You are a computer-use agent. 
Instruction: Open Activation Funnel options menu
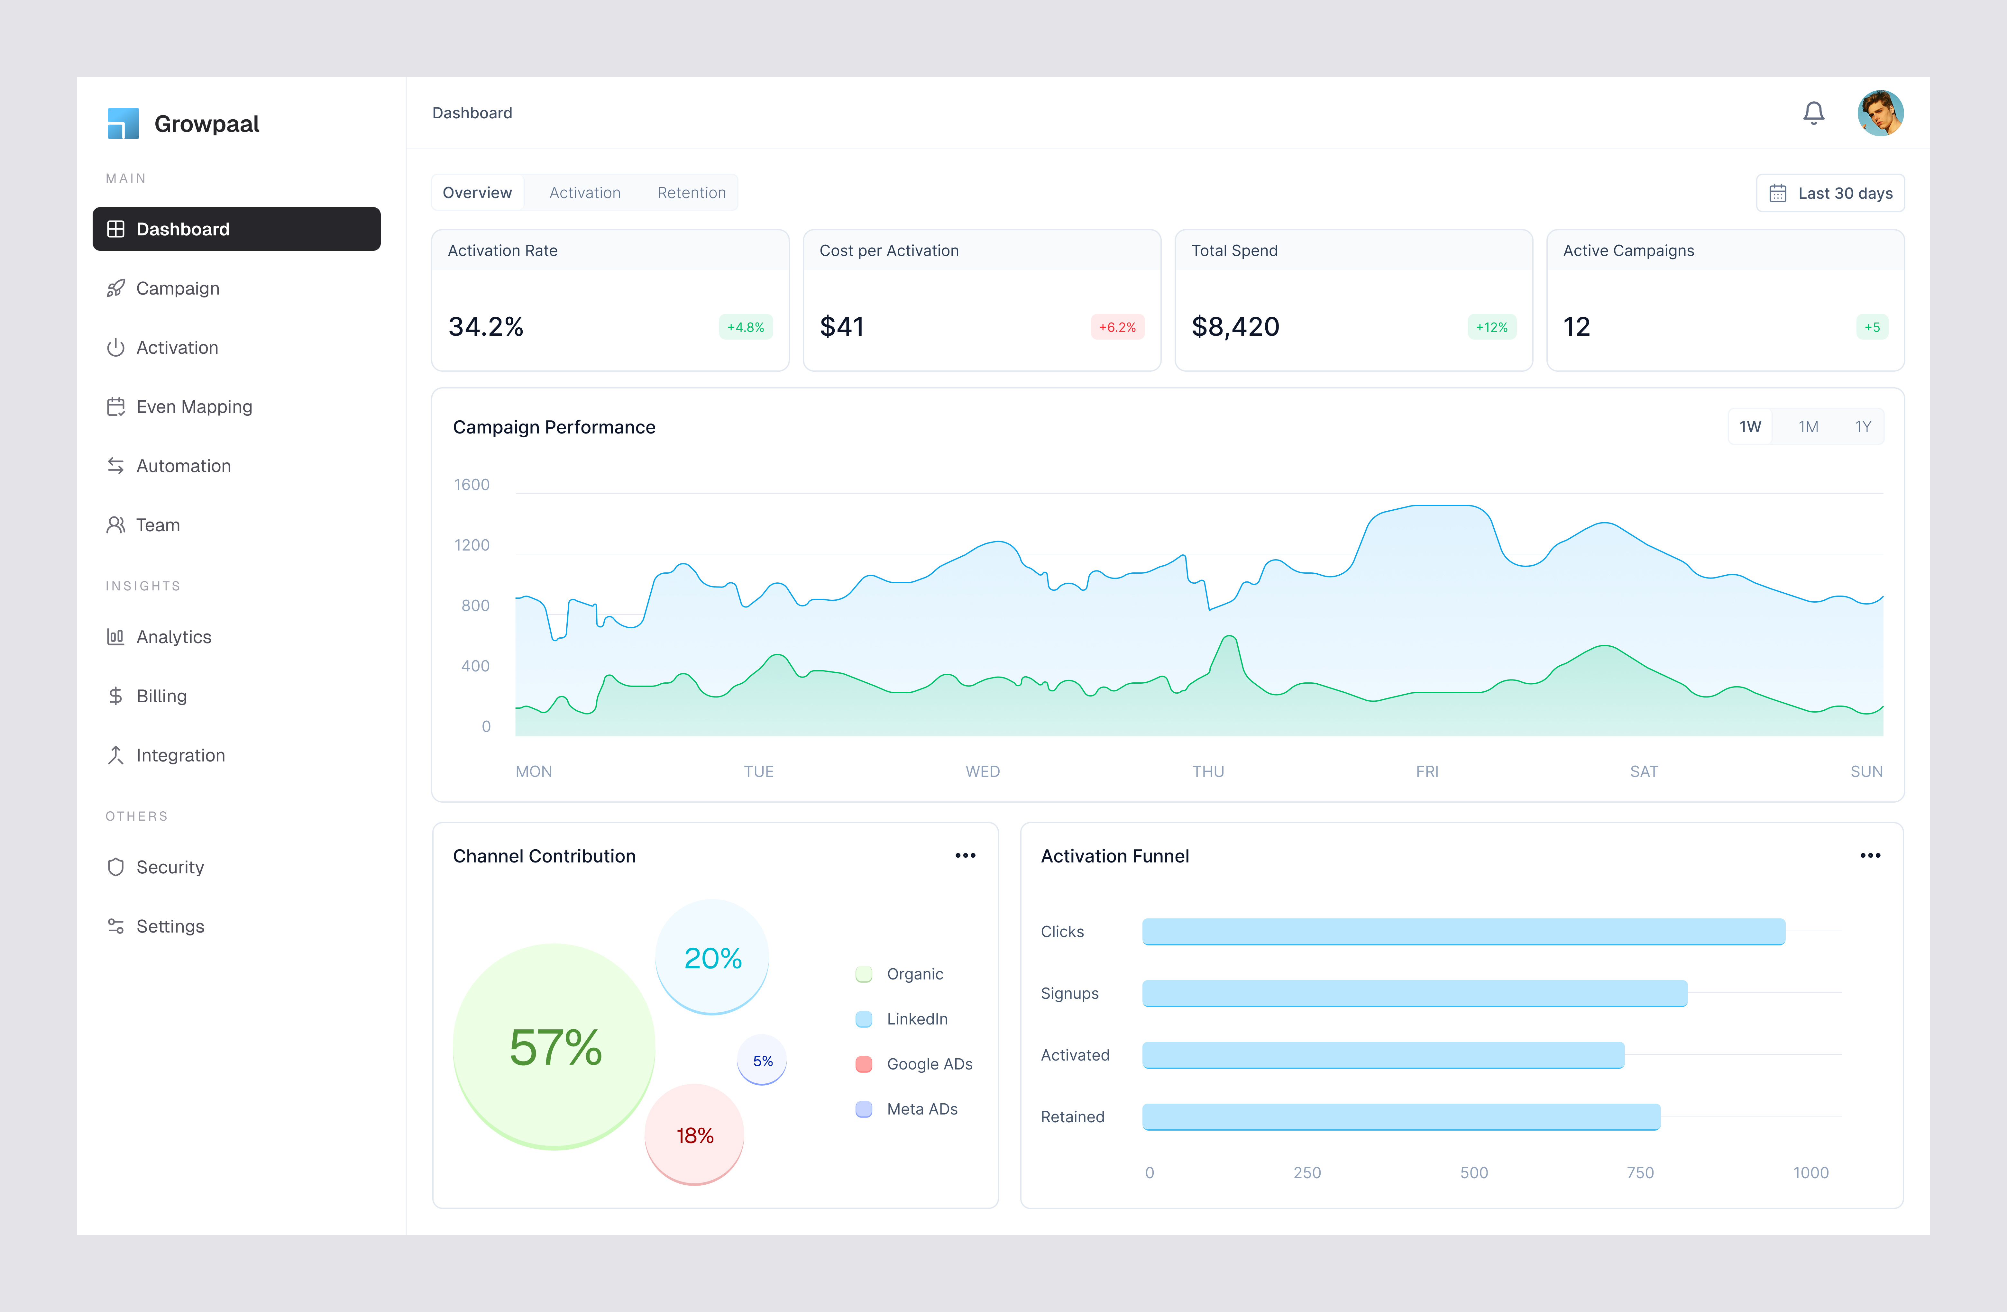1870,855
